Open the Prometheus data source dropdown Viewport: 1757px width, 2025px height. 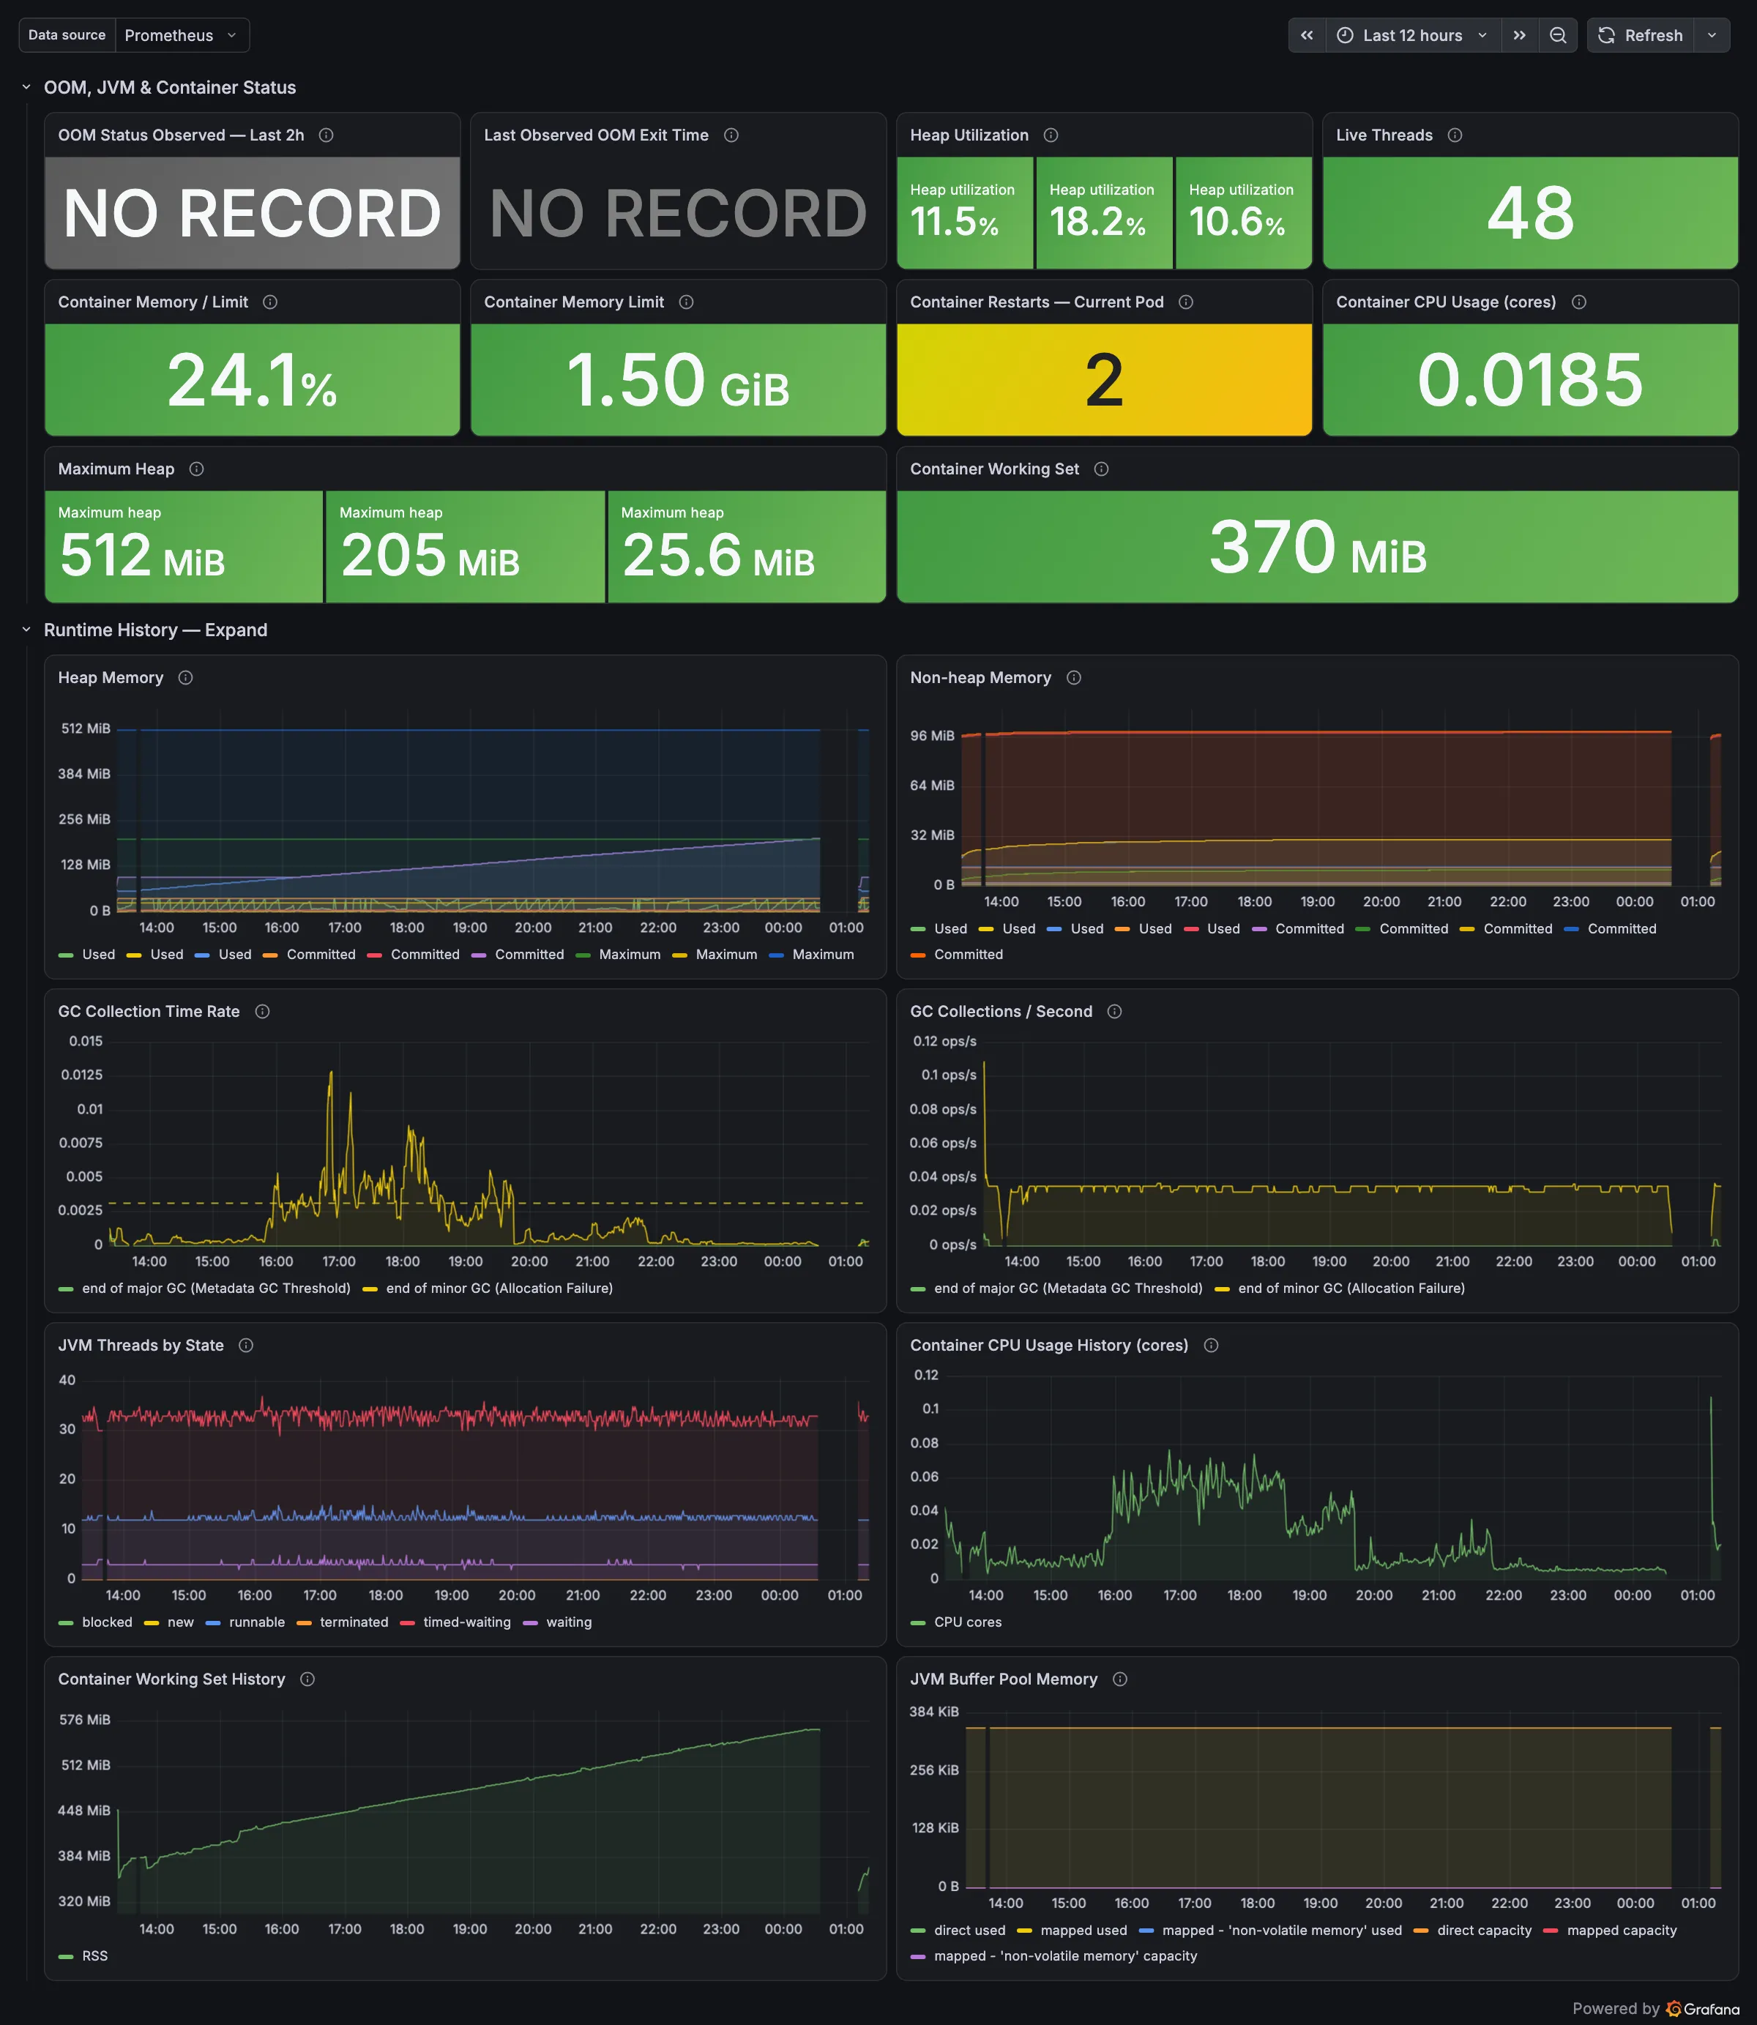point(182,35)
